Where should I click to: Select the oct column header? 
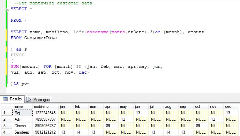click(201, 106)
